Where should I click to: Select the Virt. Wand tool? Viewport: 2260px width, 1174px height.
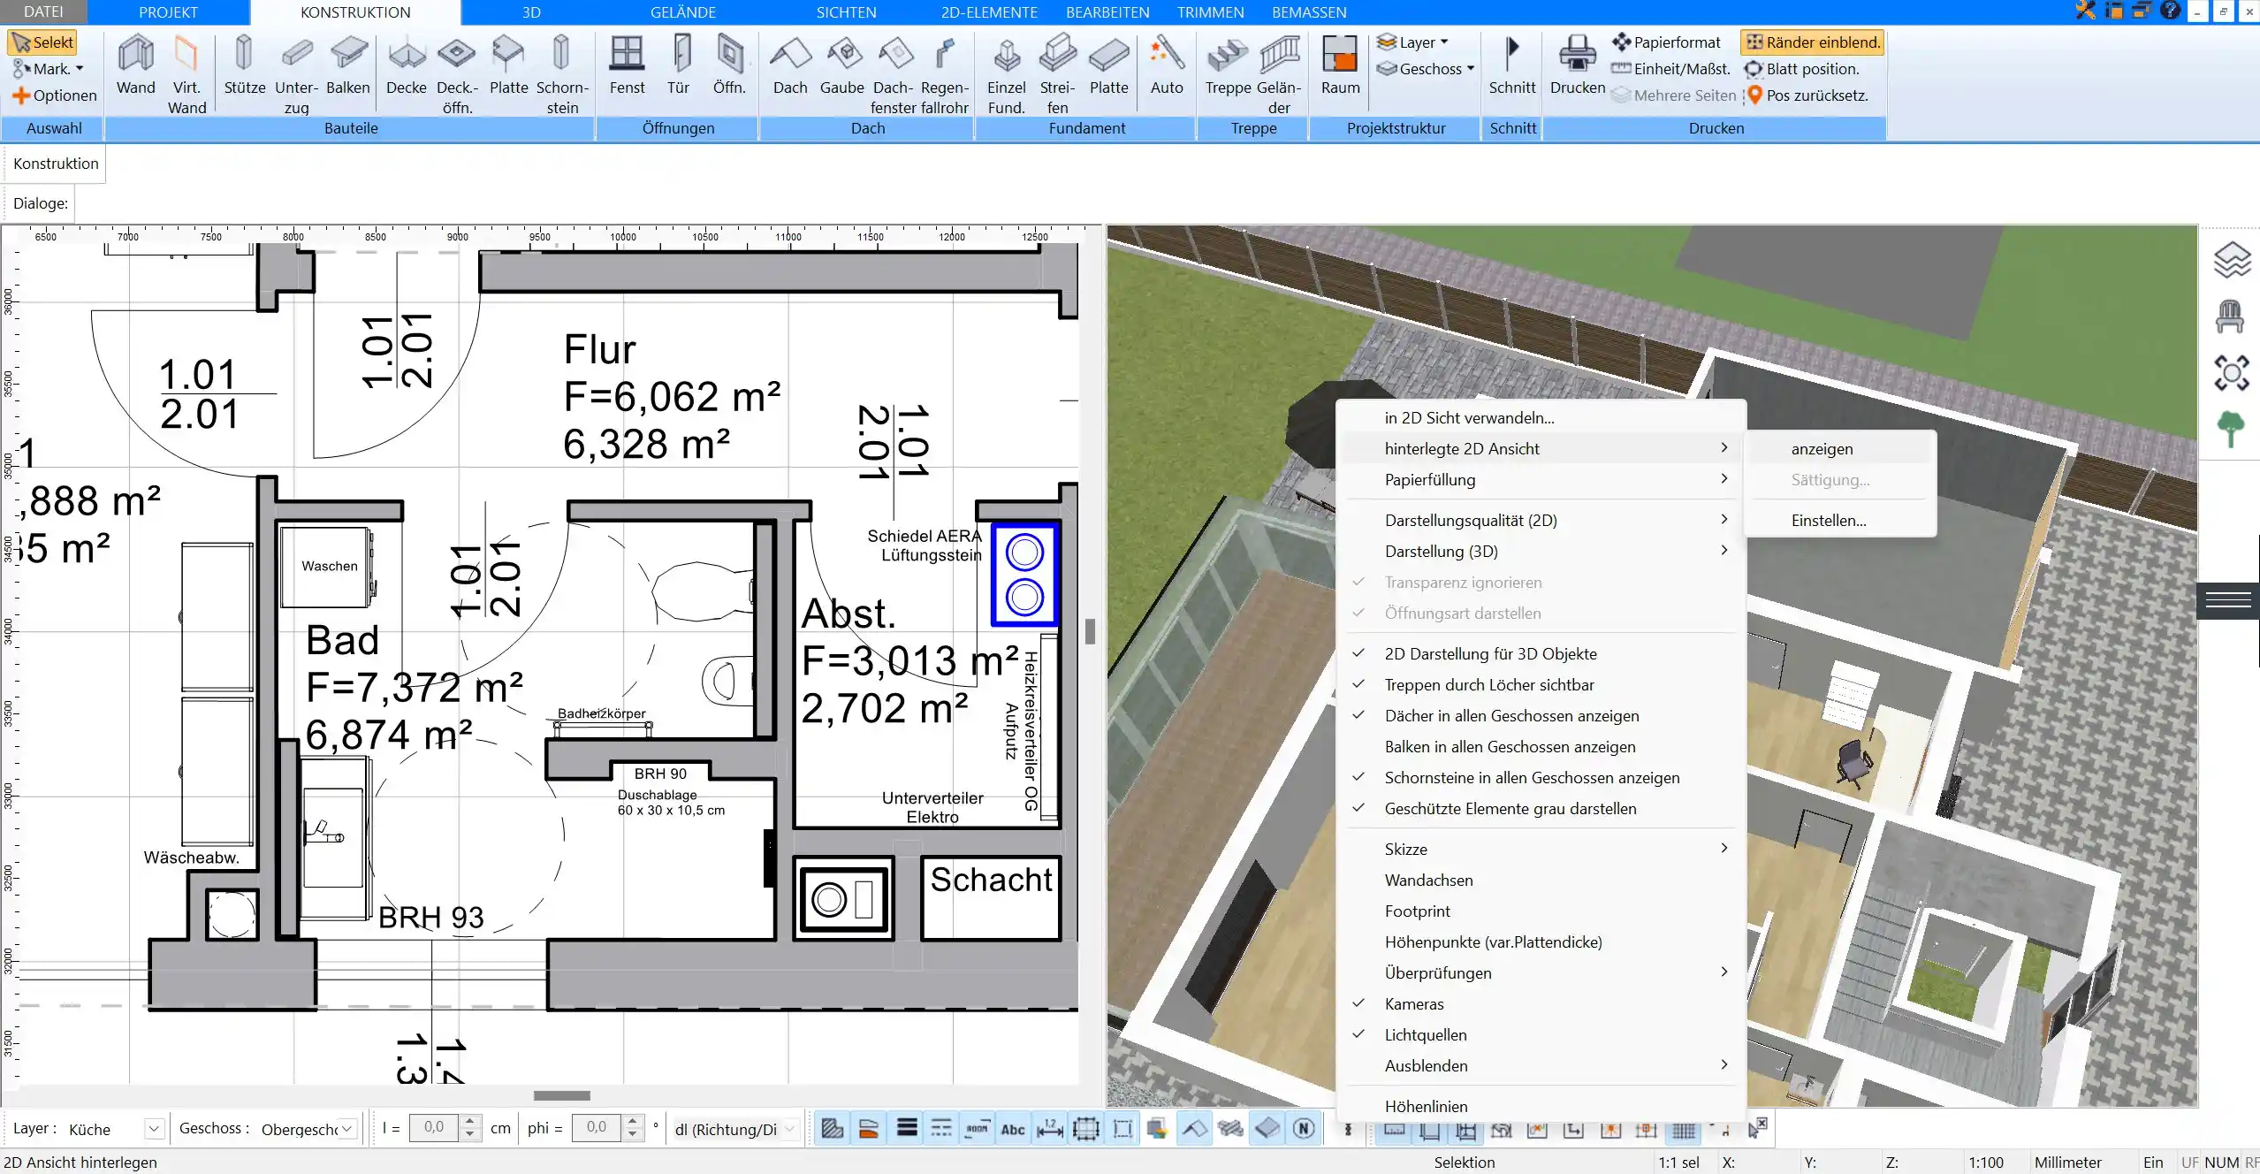[186, 74]
